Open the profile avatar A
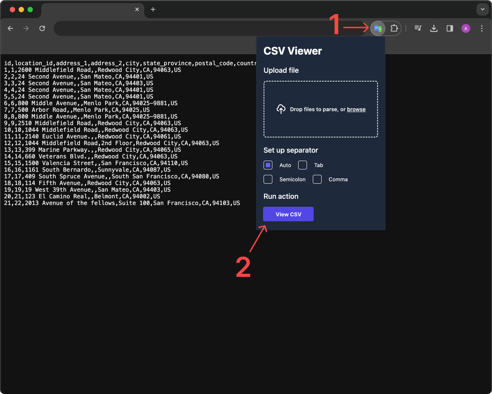Screen dimensions: 492x394 click(466, 28)
